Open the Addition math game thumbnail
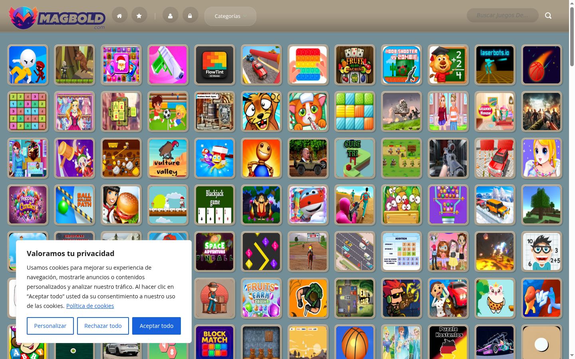The image size is (575, 359). pos(402,251)
